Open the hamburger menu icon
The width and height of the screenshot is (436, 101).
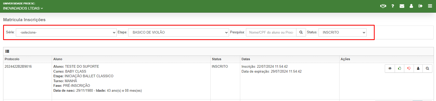point(430,6)
